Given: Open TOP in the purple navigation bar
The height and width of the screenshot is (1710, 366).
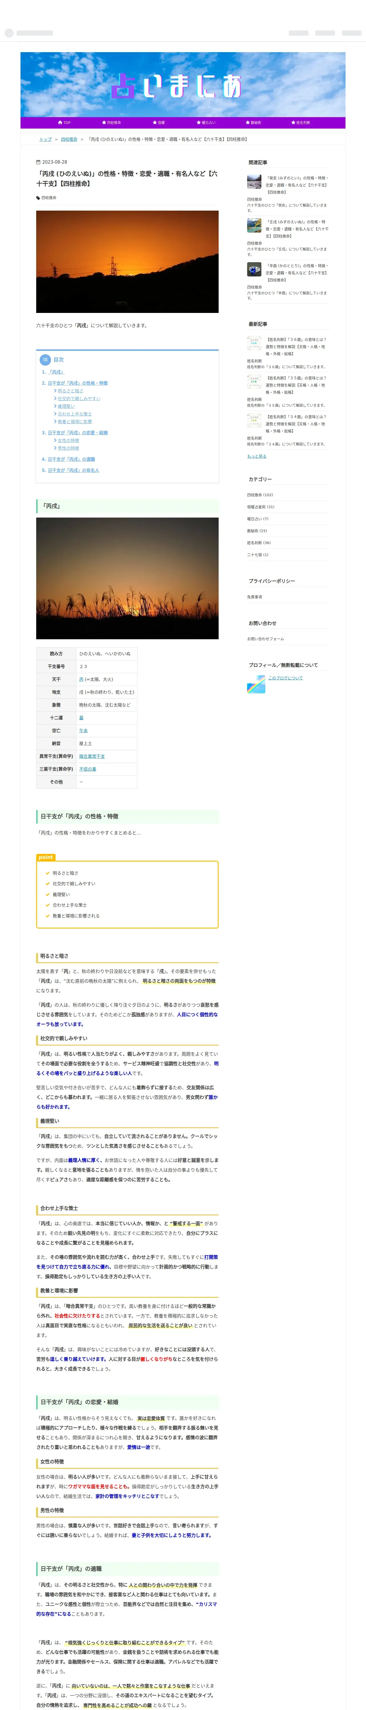Looking at the screenshot, I should click(64, 123).
